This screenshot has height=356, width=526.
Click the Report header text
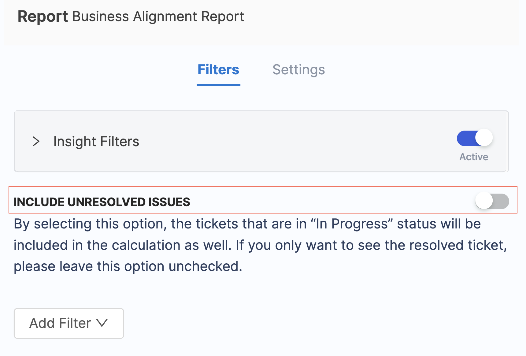42,17
